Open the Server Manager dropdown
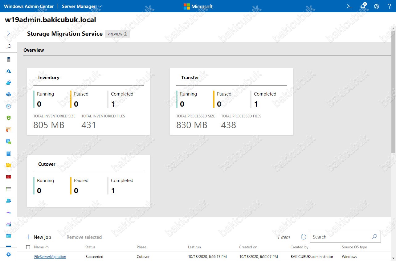396x261 pixels. point(82,6)
